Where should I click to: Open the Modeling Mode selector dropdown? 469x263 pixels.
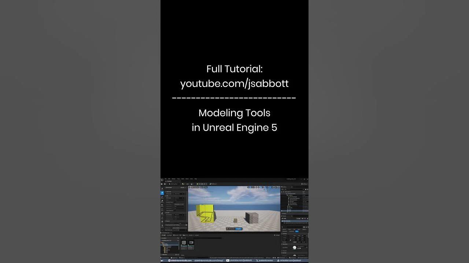click(x=173, y=184)
